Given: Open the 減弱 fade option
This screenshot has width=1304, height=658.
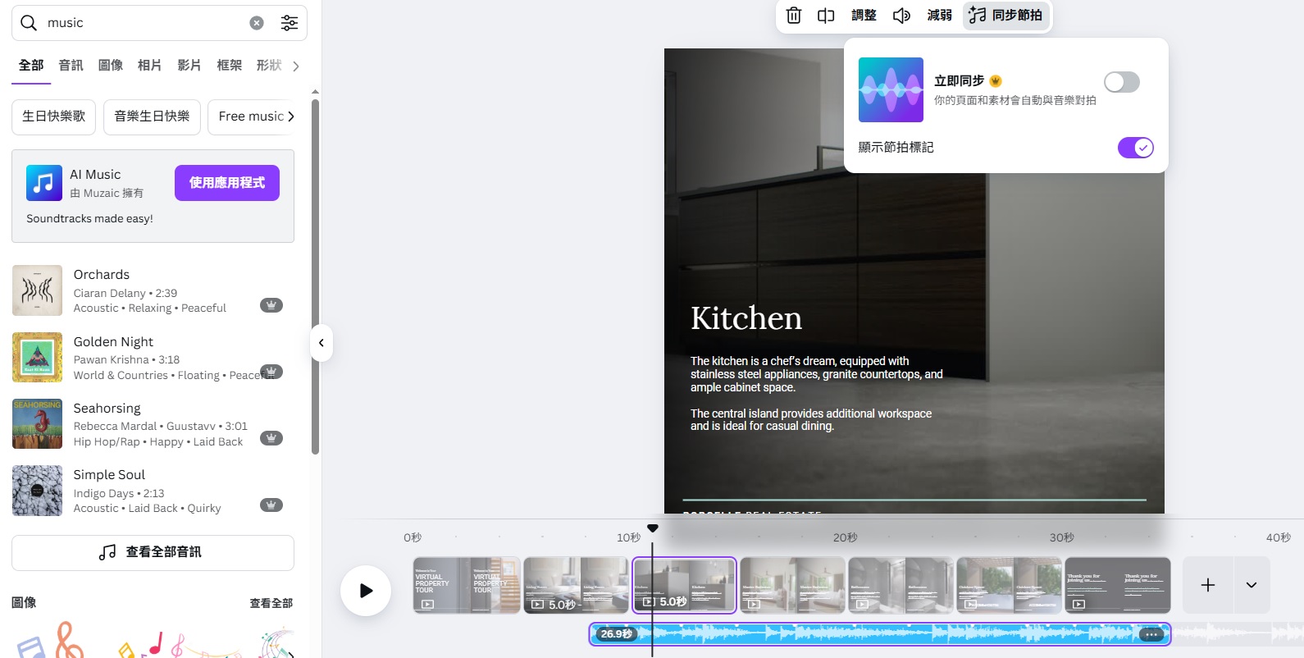Looking at the screenshot, I should [x=939, y=16].
